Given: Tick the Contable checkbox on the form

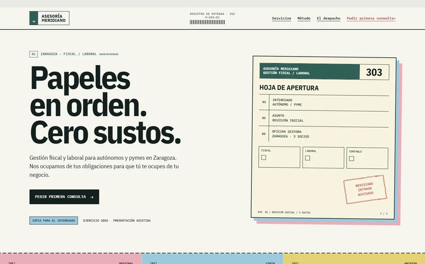Looking at the screenshot, I should click(x=351, y=158).
